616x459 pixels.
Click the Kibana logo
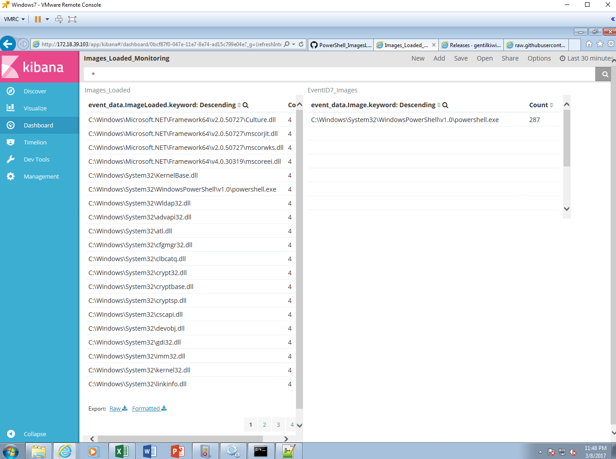click(x=39, y=67)
